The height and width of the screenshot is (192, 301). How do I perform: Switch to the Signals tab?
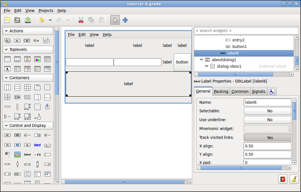[x=258, y=91]
